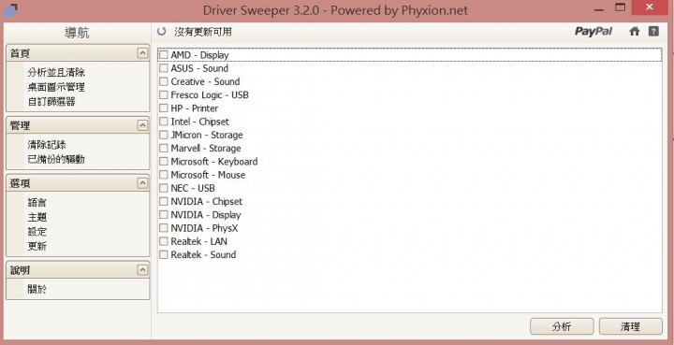Check the Marvell - Storage checkbox

163,148
